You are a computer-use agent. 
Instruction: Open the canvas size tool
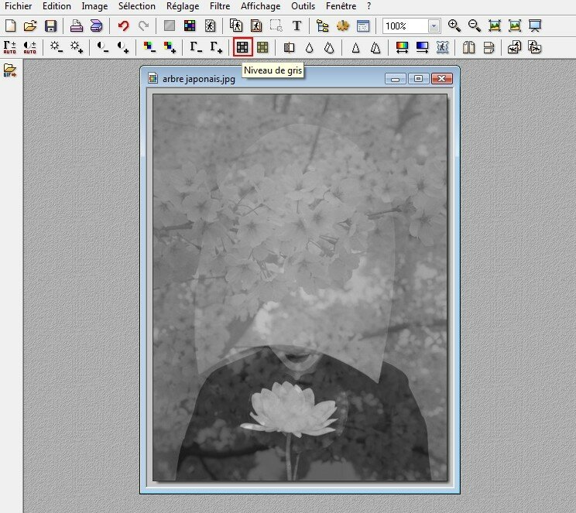256,26
